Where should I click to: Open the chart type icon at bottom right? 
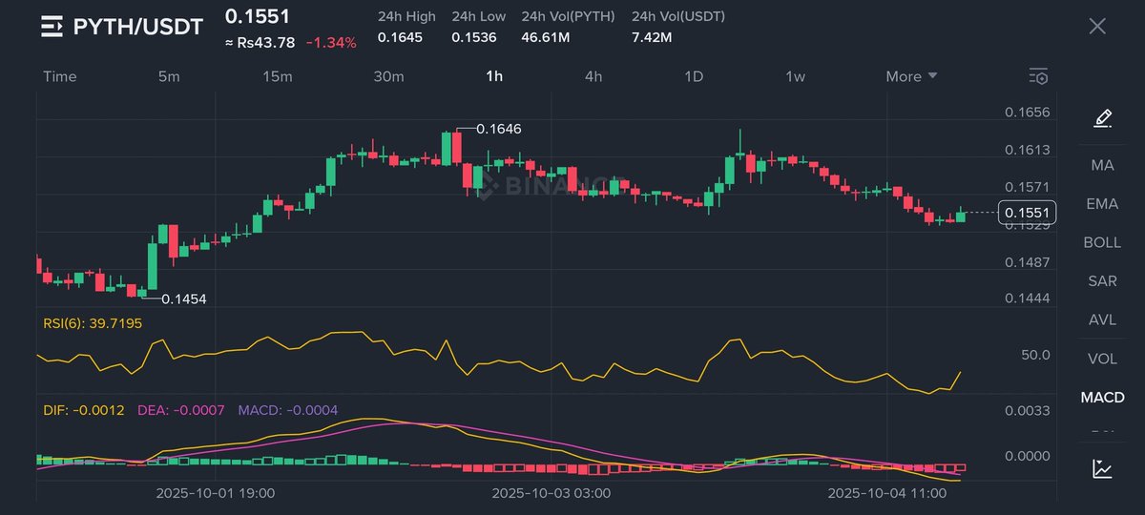[x=1102, y=468]
